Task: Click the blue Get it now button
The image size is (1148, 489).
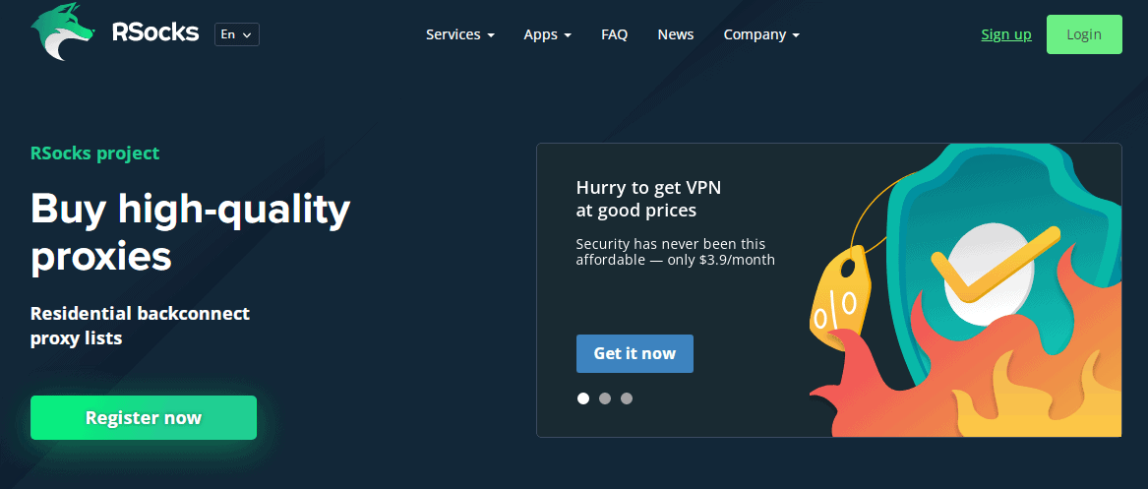Action: click(634, 353)
